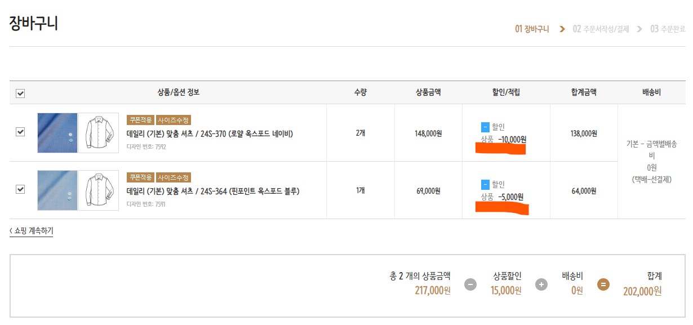Open the 데일리 맞춤 셔츠 24S-370 product link
This screenshot has height=325, width=693.
click(210, 134)
